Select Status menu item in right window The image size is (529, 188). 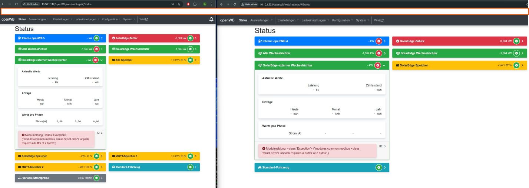pos(243,20)
